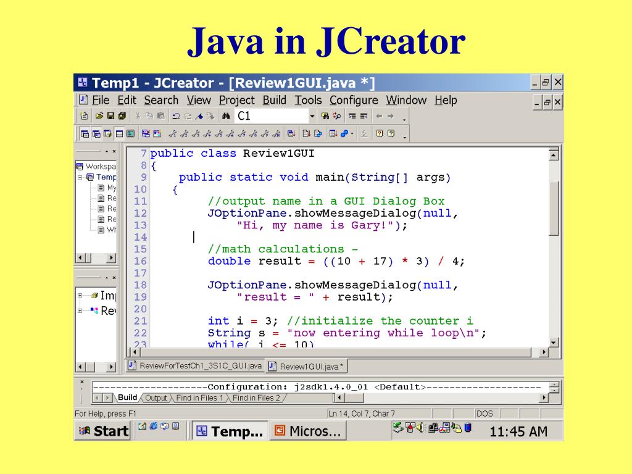Open the Search menu
This screenshot has width=632, height=474.
161,100
